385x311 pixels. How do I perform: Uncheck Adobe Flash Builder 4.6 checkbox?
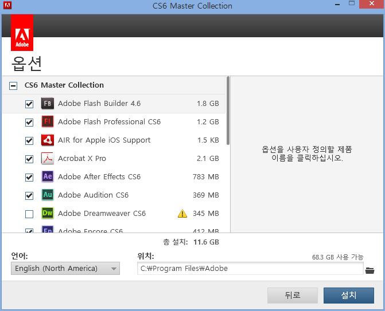pos(29,104)
